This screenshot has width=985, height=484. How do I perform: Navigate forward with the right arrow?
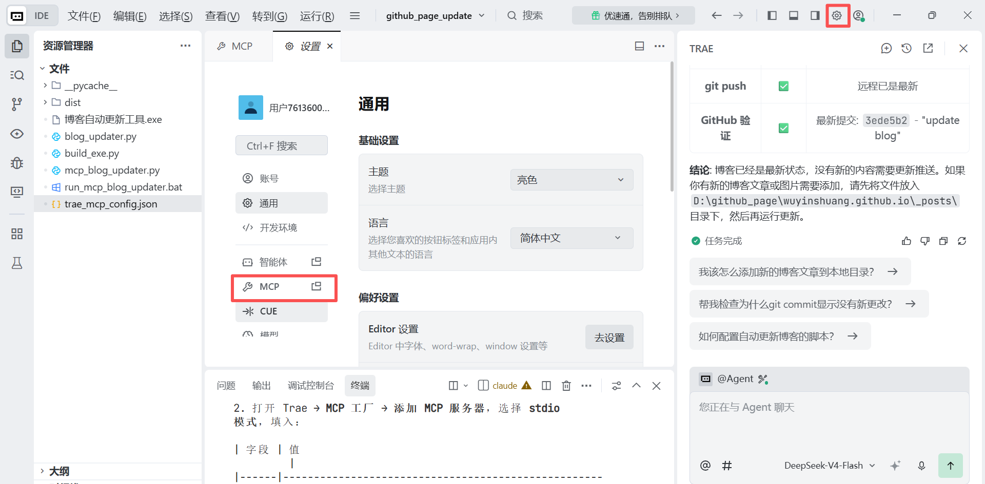pos(738,15)
